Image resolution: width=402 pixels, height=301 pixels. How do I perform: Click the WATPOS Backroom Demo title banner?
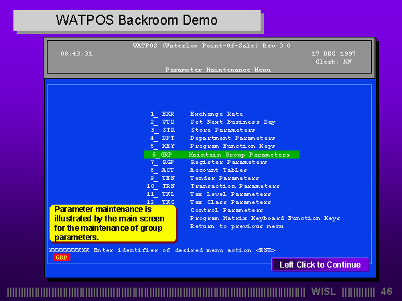point(137,20)
